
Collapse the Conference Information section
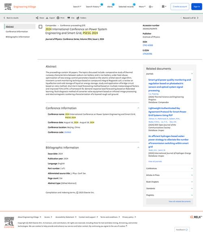(x=138, y=108)
